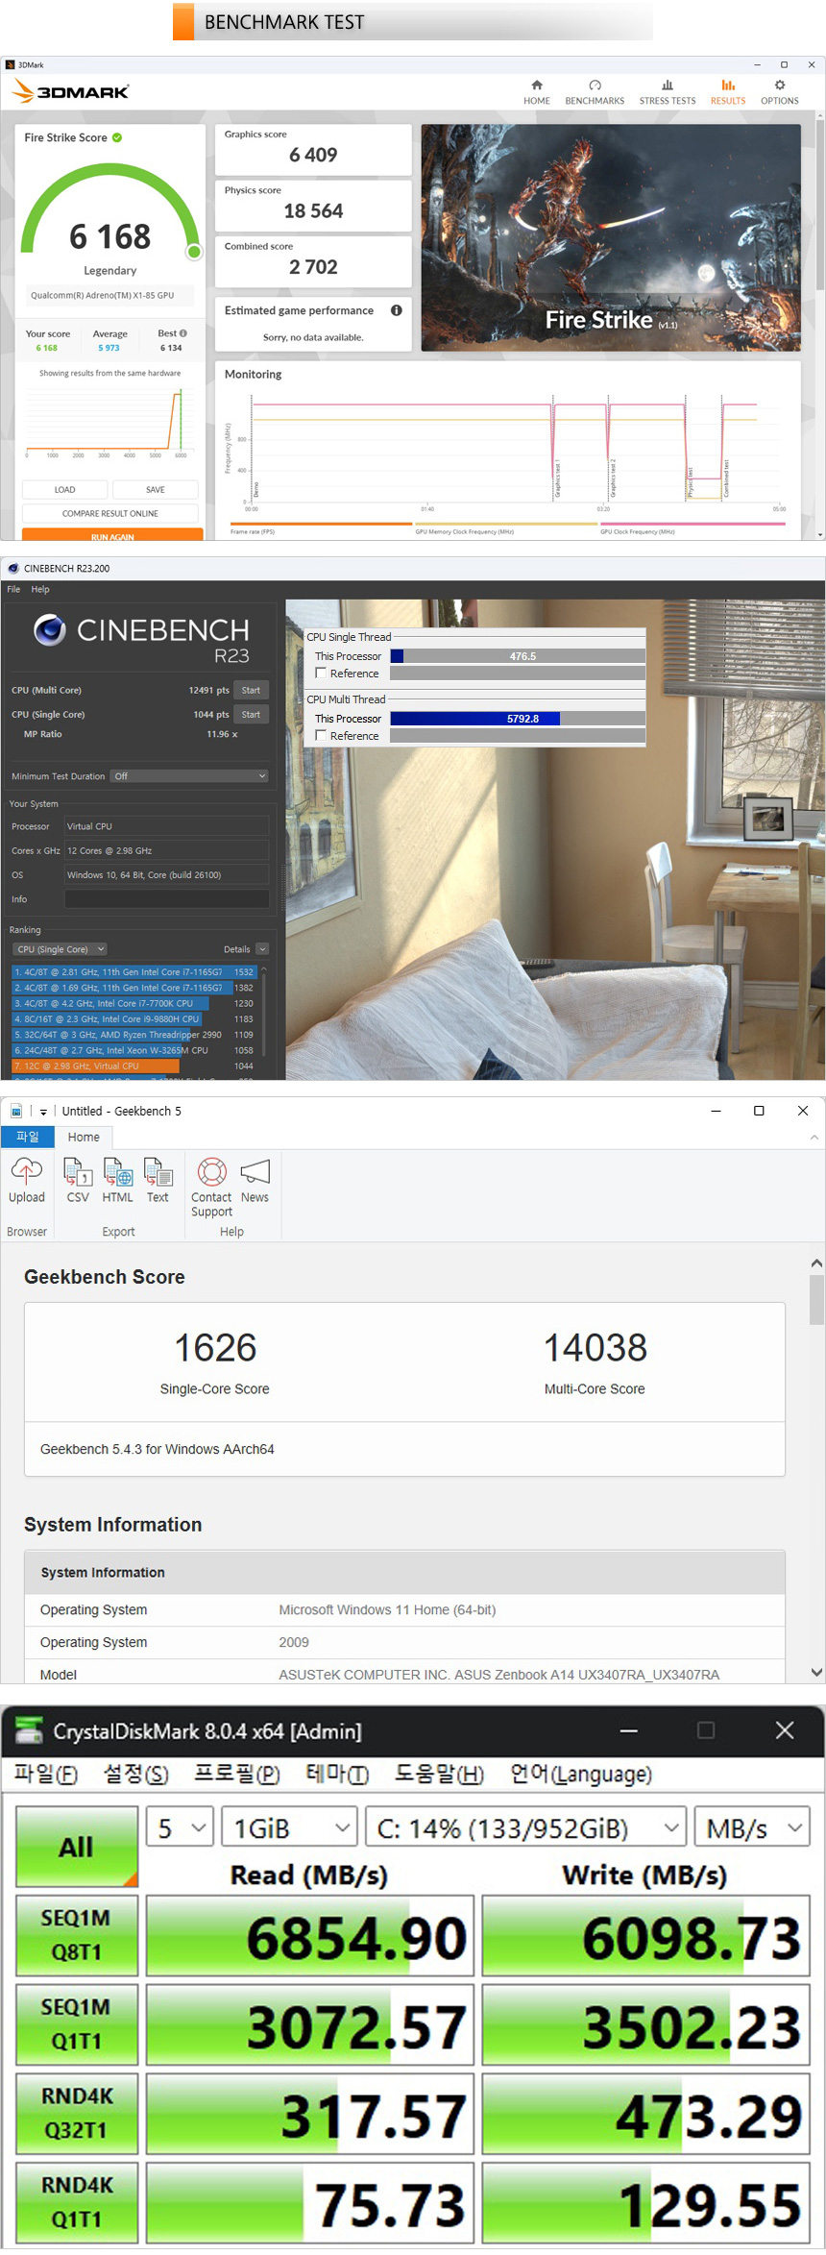Open CrystalDiskMark 파일(F) menu

pos(46,1774)
